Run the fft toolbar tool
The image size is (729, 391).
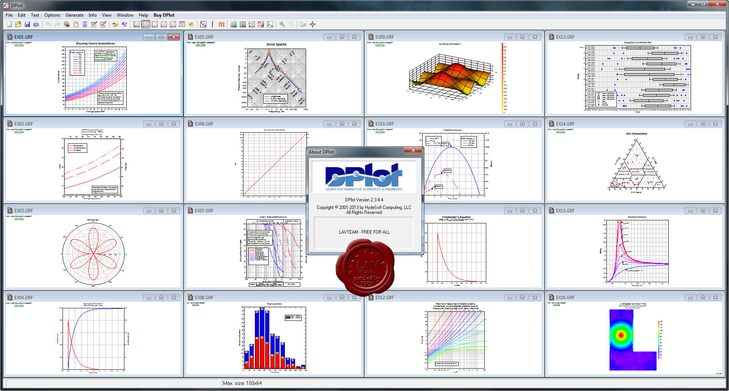click(222, 24)
